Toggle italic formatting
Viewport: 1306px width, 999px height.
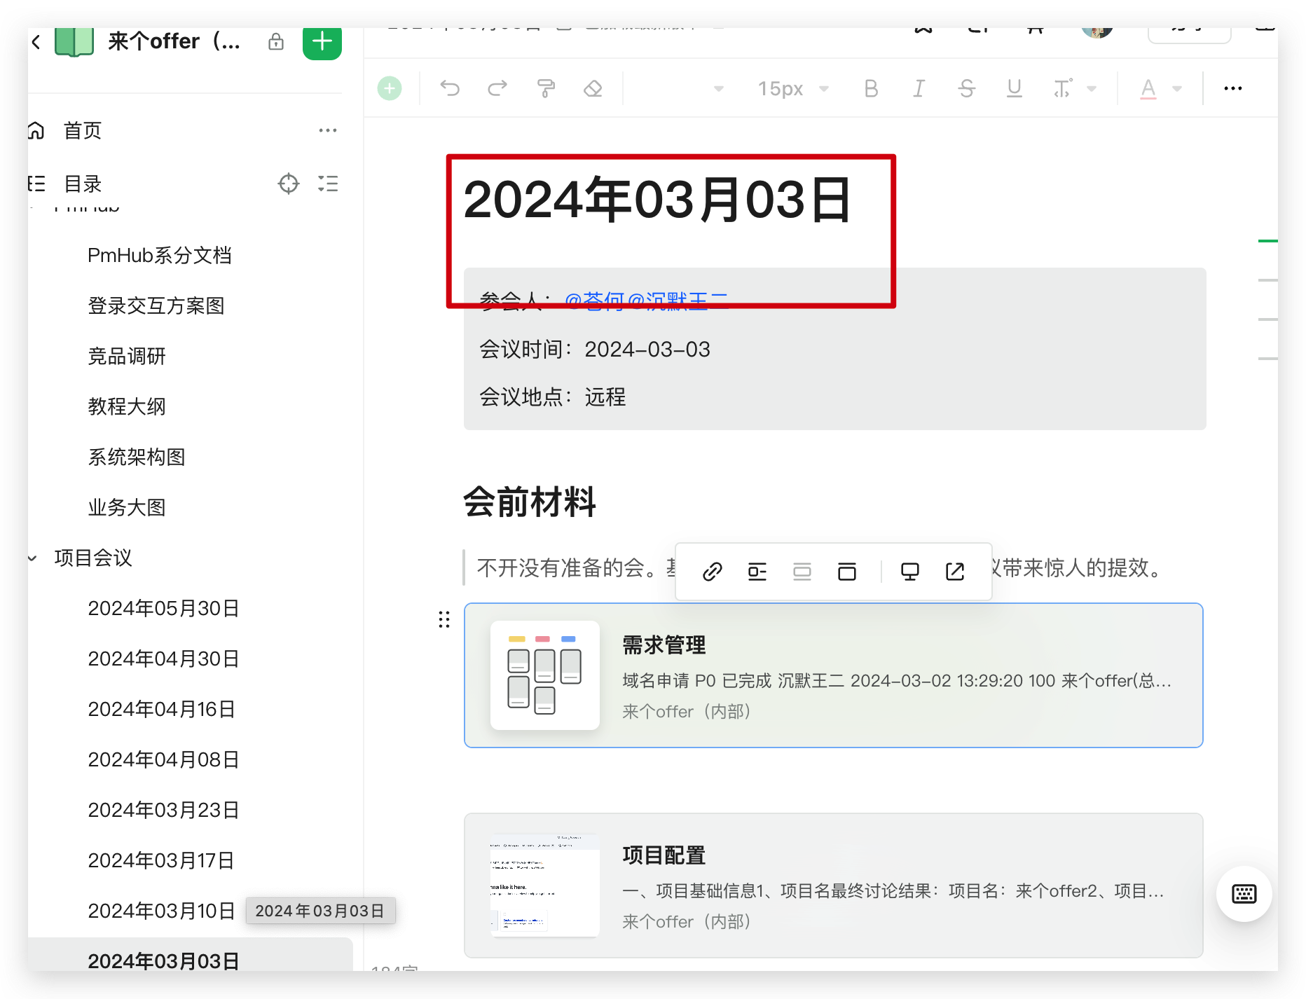[919, 88]
